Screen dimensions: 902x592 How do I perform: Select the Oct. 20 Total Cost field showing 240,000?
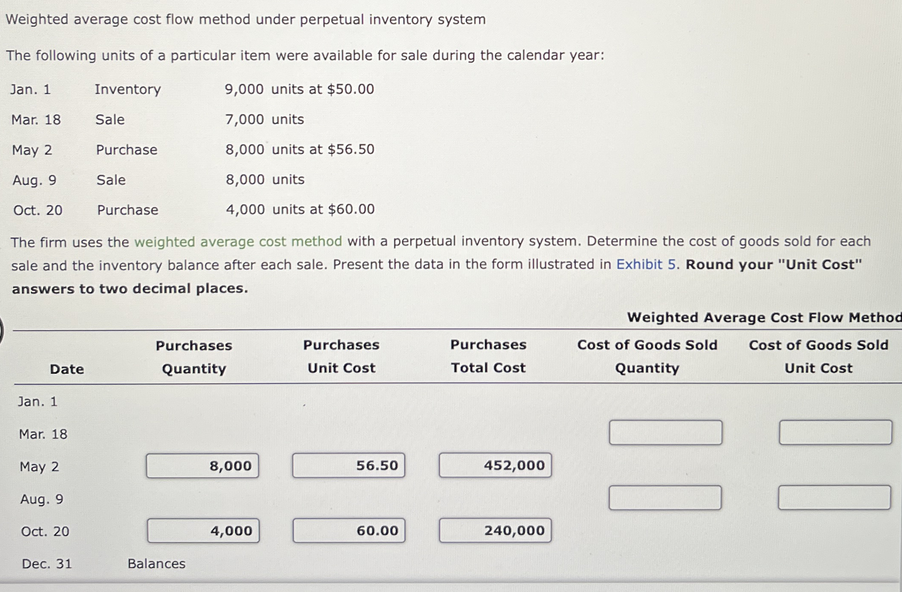point(495,530)
